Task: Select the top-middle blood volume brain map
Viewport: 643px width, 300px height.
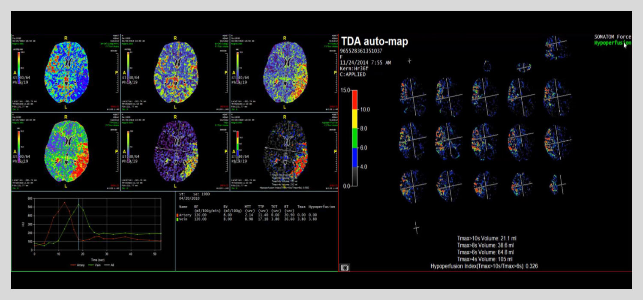Action: pos(176,73)
